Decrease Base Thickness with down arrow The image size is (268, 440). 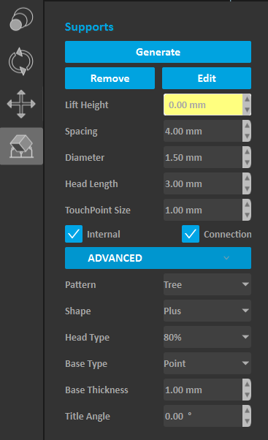[x=247, y=395]
